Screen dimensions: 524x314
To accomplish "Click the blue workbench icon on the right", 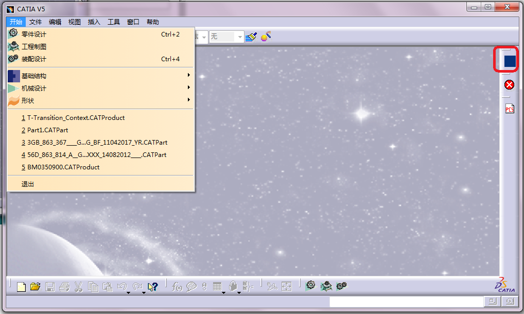I will point(510,61).
